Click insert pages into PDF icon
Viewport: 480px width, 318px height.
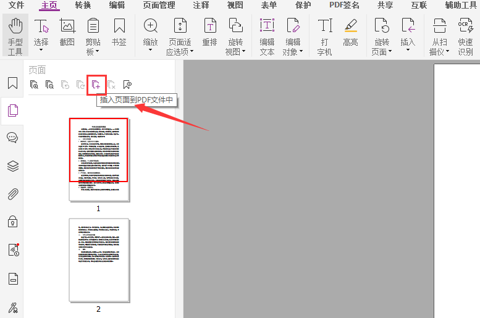tap(96, 85)
